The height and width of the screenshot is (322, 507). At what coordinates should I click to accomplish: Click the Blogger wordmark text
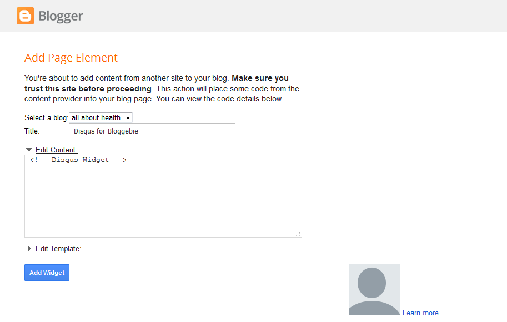pyautogui.click(x=61, y=16)
